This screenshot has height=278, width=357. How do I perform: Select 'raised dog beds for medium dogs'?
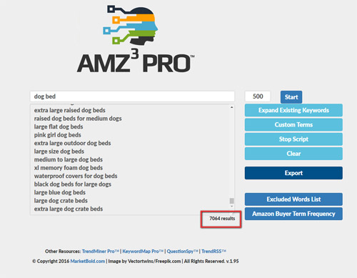[78, 119]
